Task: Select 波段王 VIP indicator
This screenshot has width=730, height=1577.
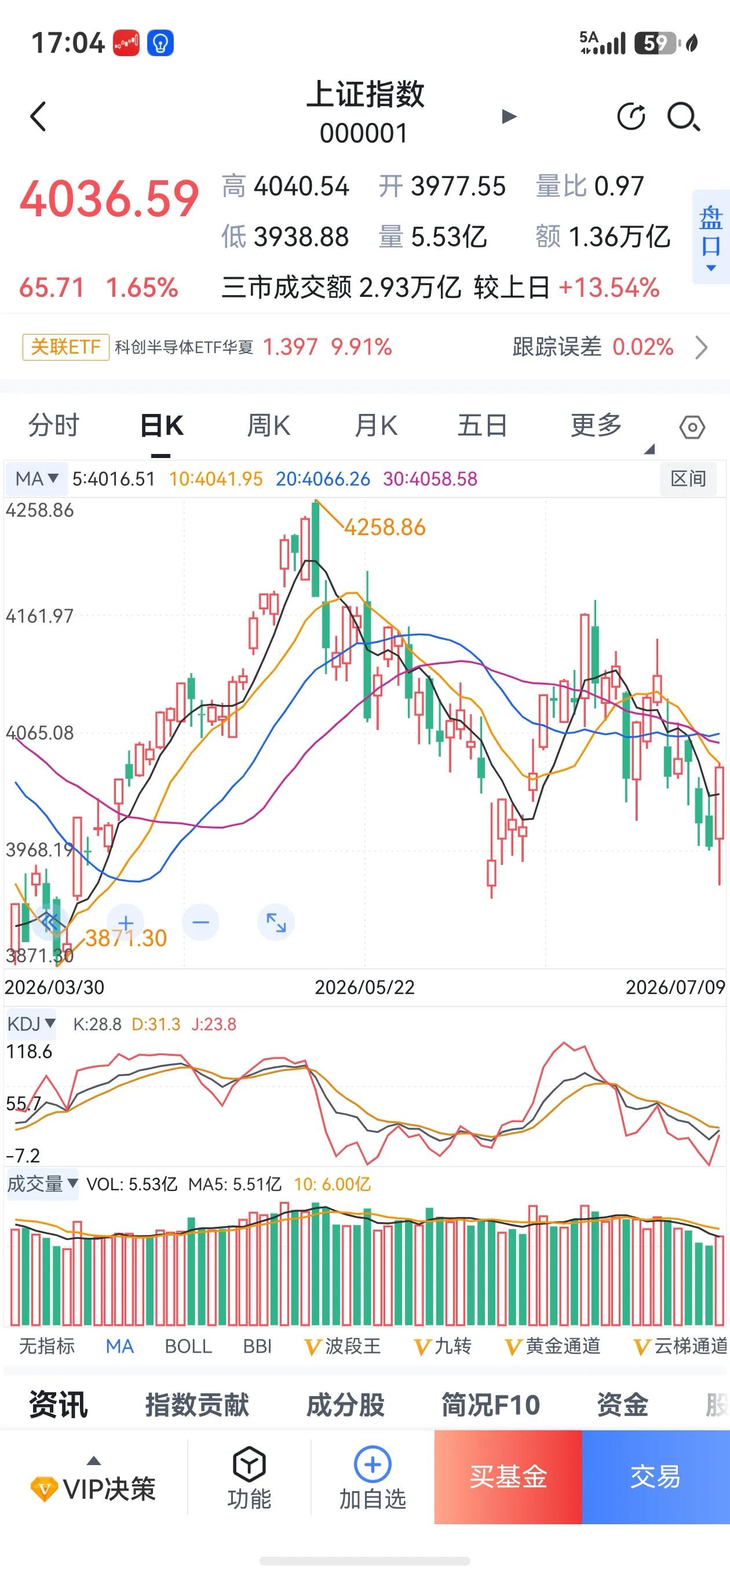Action: click(x=342, y=1346)
